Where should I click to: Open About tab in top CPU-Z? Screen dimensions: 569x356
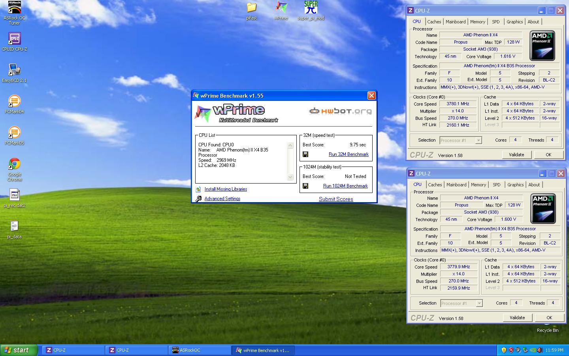click(533, 22)
